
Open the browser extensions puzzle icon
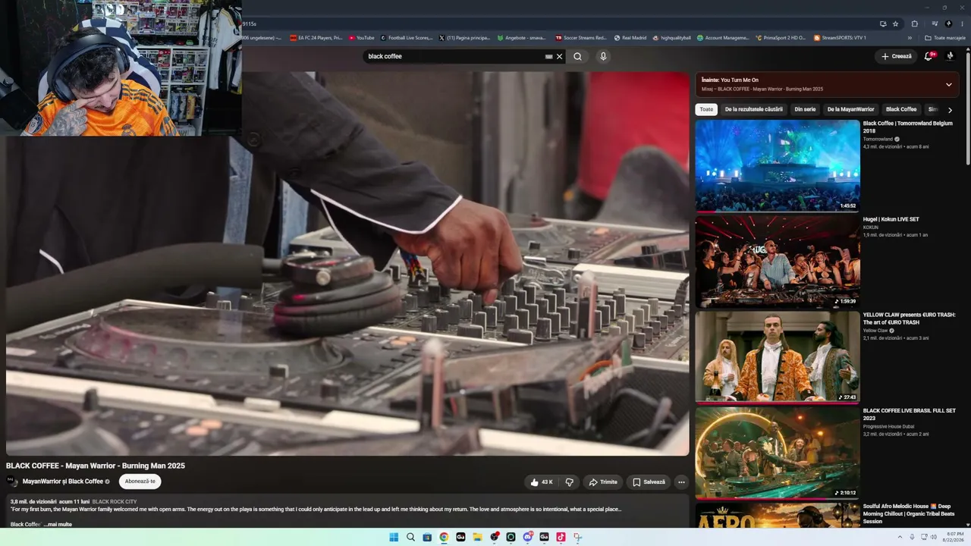point(914,24)
